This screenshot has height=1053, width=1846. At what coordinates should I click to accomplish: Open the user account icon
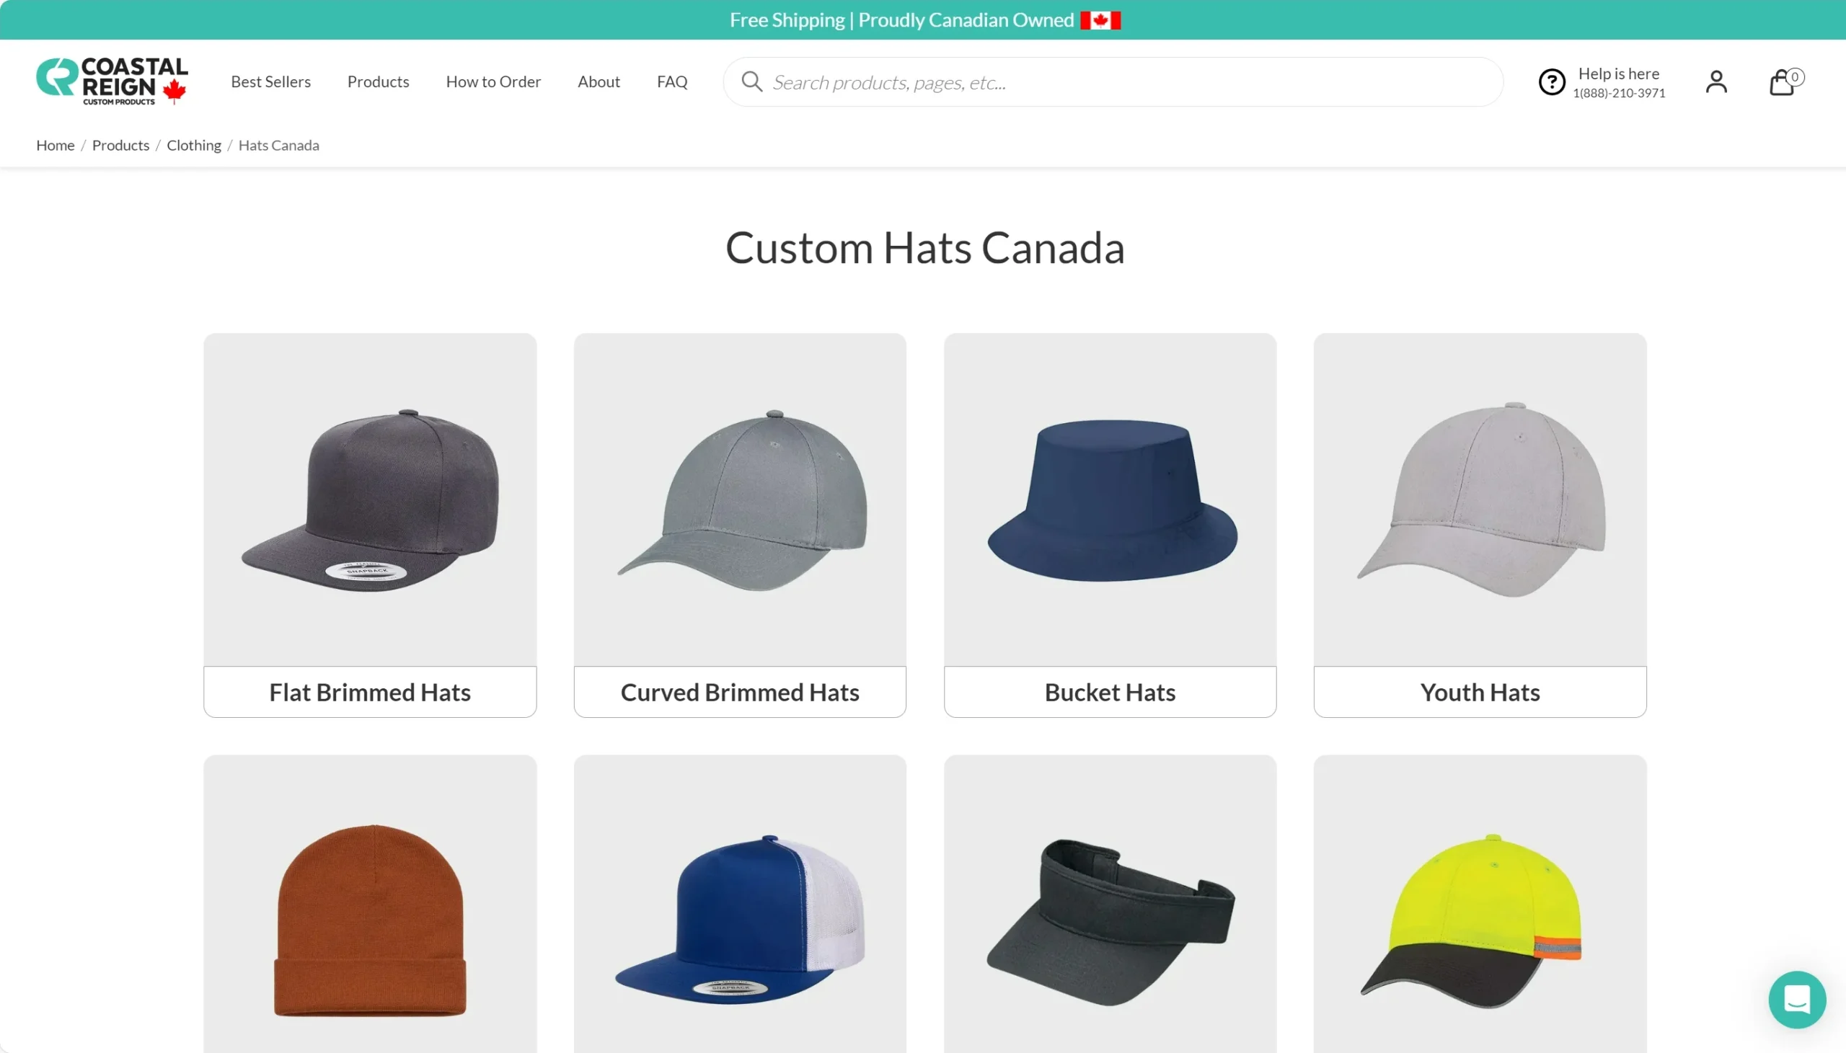[x=1715, y=81]
